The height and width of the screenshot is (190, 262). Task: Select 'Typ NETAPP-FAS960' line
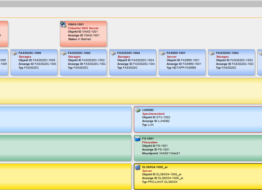pyautogui.click(x=181, y=68)
